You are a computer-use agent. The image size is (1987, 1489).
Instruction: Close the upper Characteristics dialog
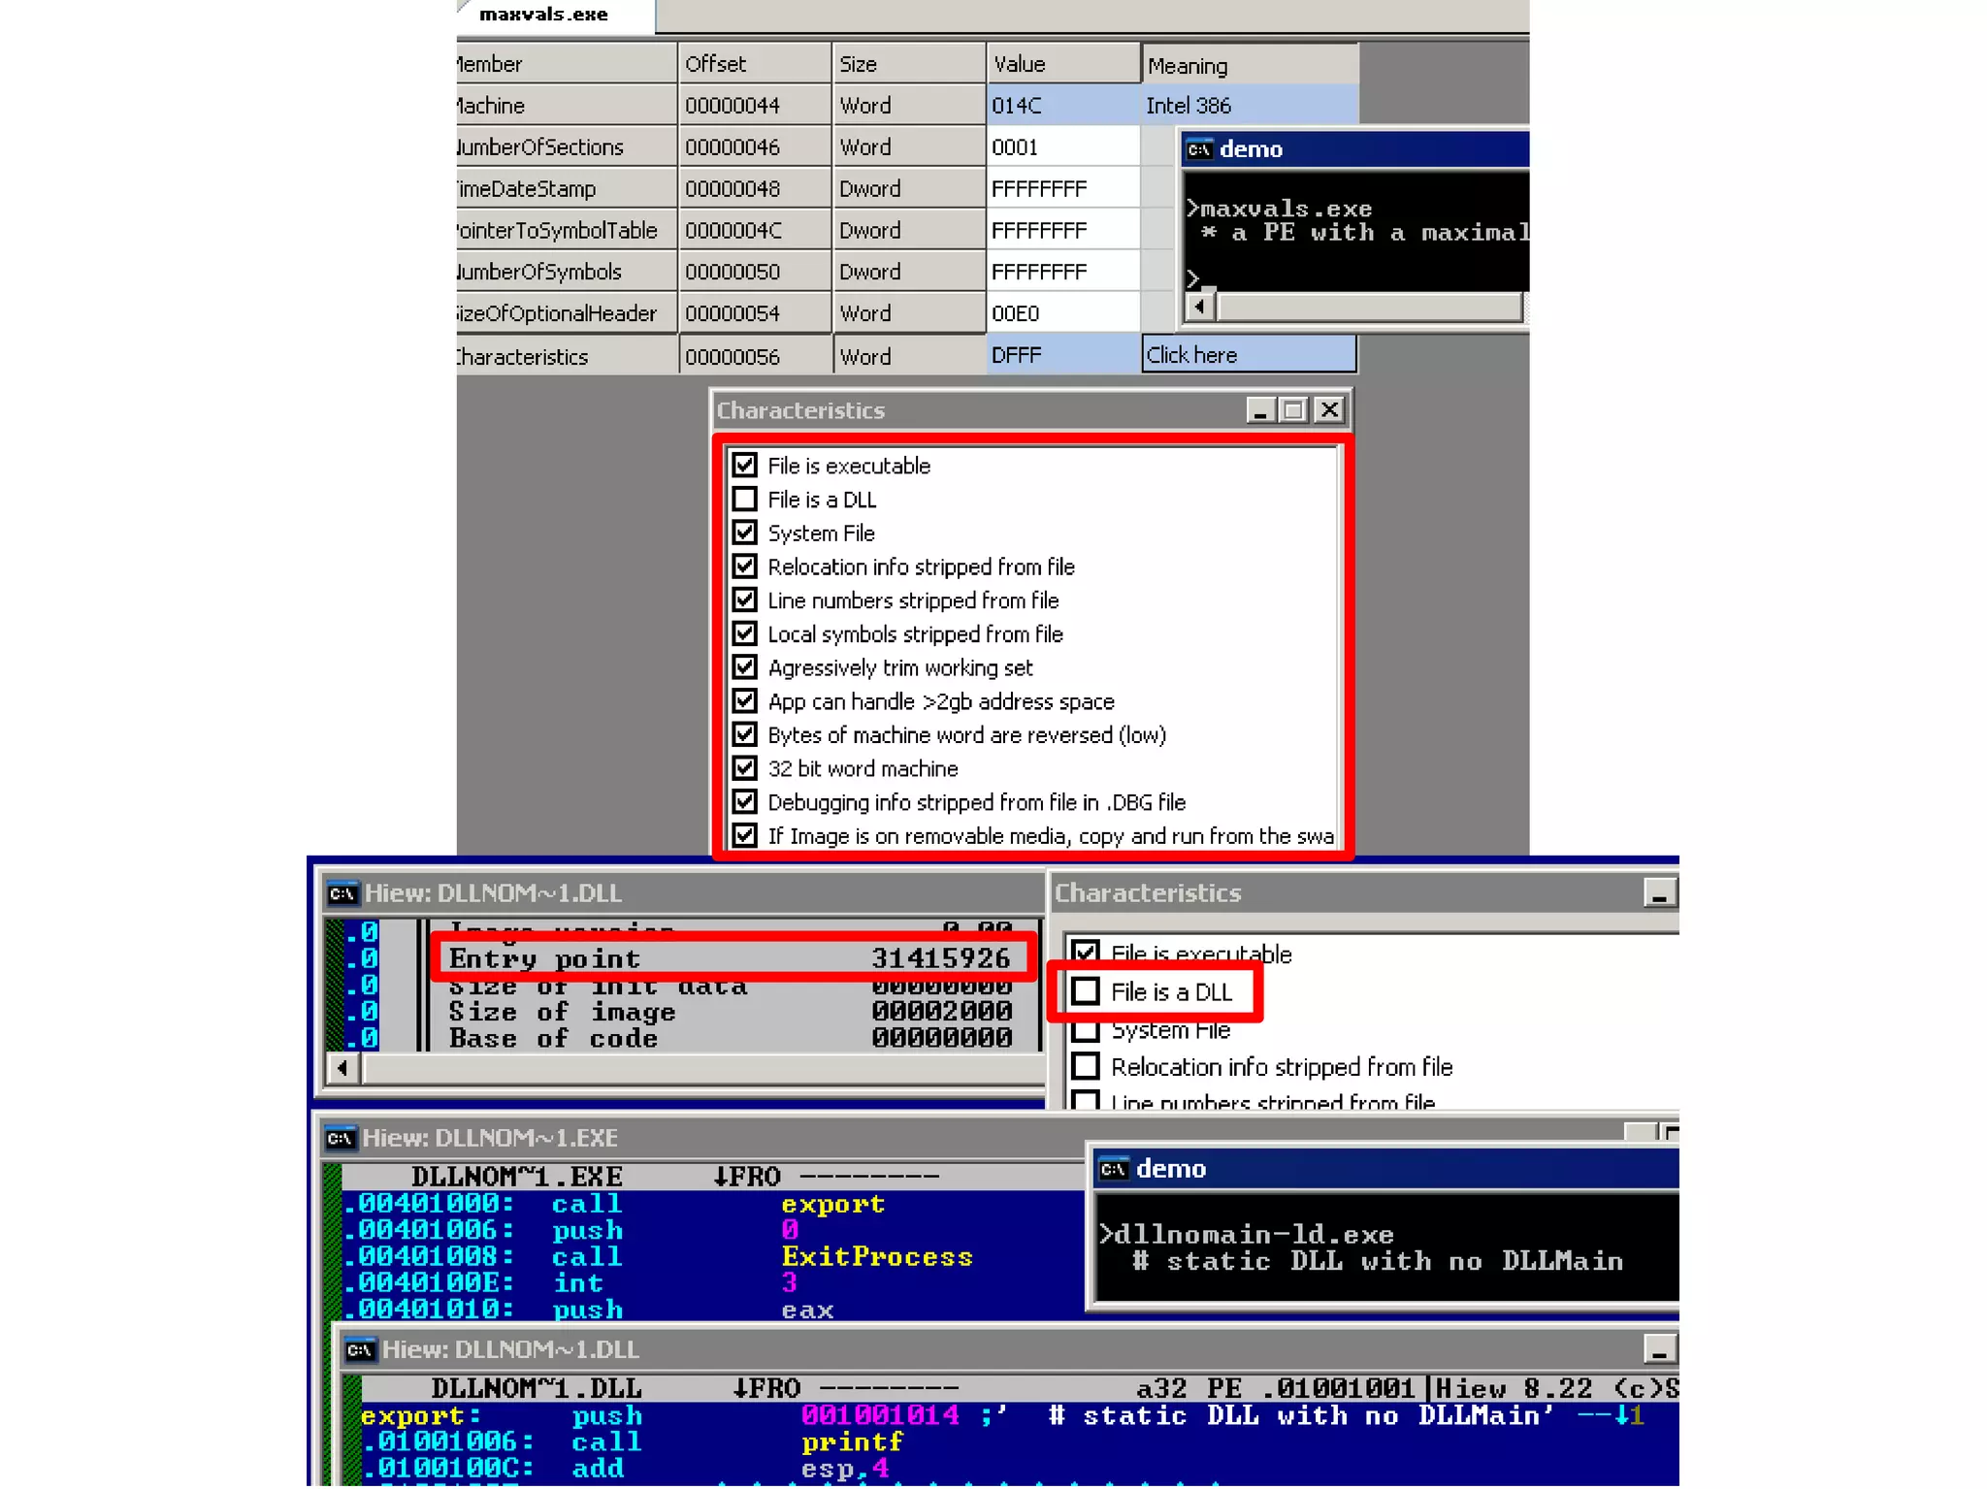tap(1329, 410)
